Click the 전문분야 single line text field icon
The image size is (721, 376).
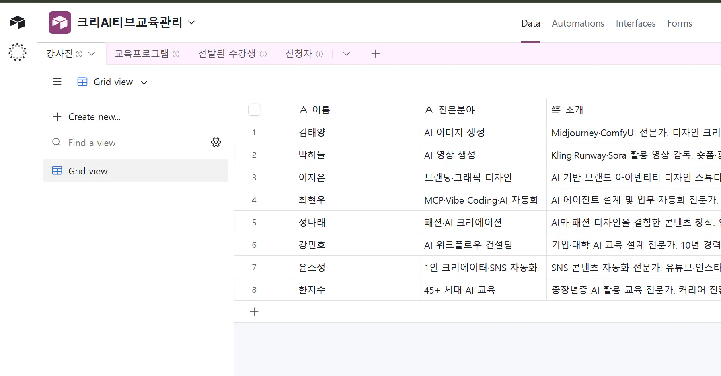pyautogui.click(x=428, y=109)
